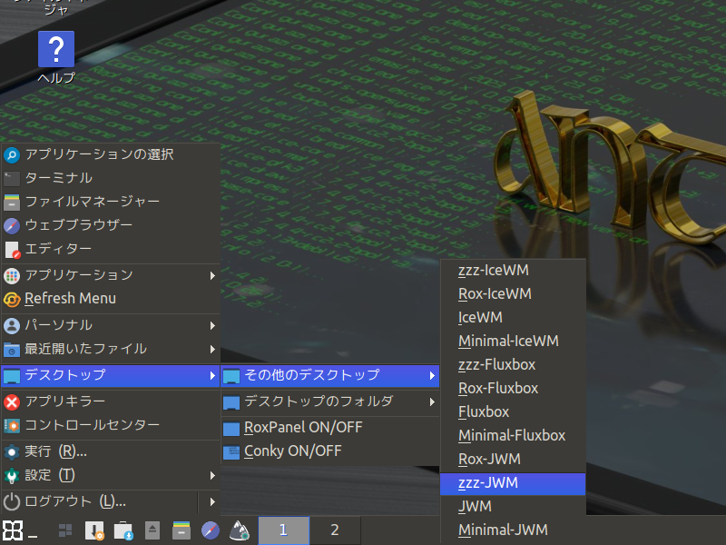Expand the 設定 (T) submenu
Viewport: 726px width, 545px height.
(110, 475)
